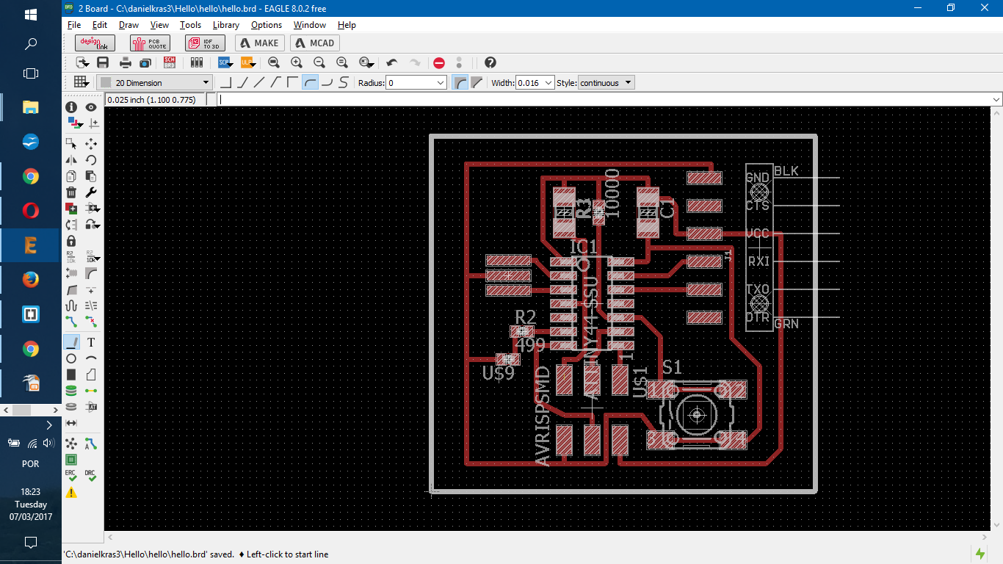Open the File menu
The width and height of the screenshot is (1003, 564).
coord(74,25)
